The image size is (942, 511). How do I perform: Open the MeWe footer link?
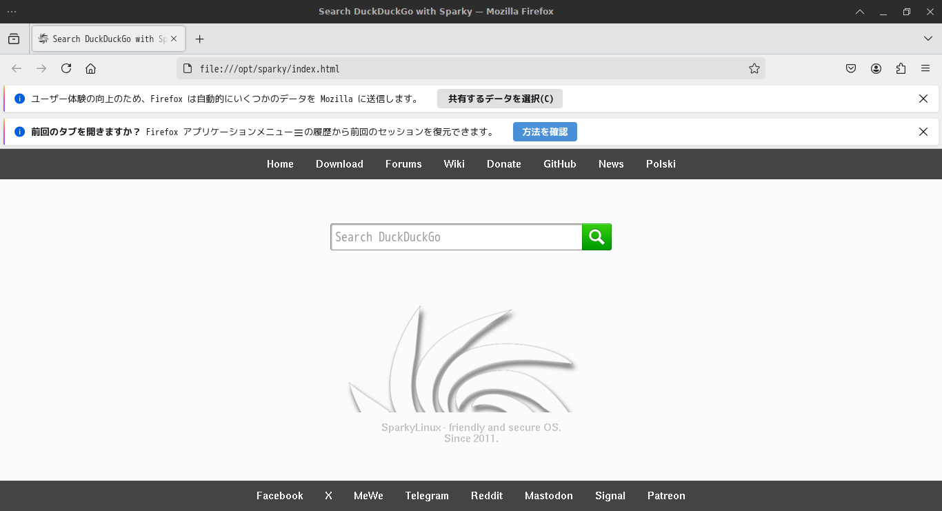tap(368, 496)
